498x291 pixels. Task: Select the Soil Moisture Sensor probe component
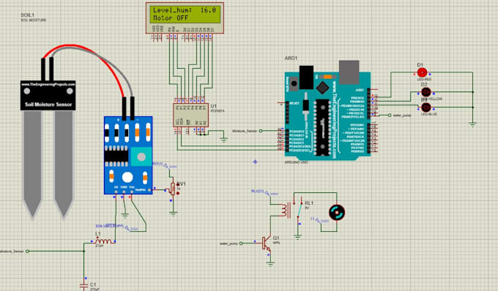click(x=48, y=149)
